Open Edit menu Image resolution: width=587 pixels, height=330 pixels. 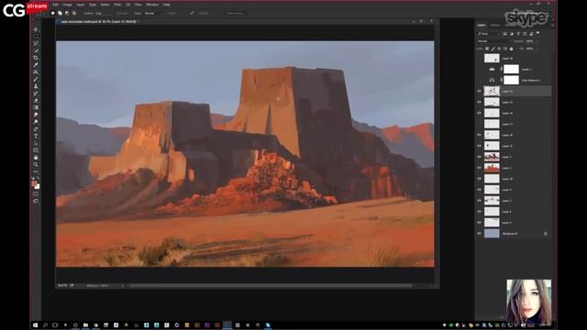pyautogui.click(x=56, y=5)
